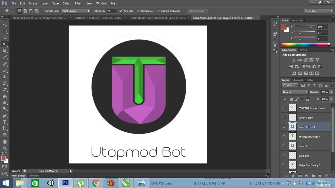Select the Zoom tool
335x188 pixels.
5,148
